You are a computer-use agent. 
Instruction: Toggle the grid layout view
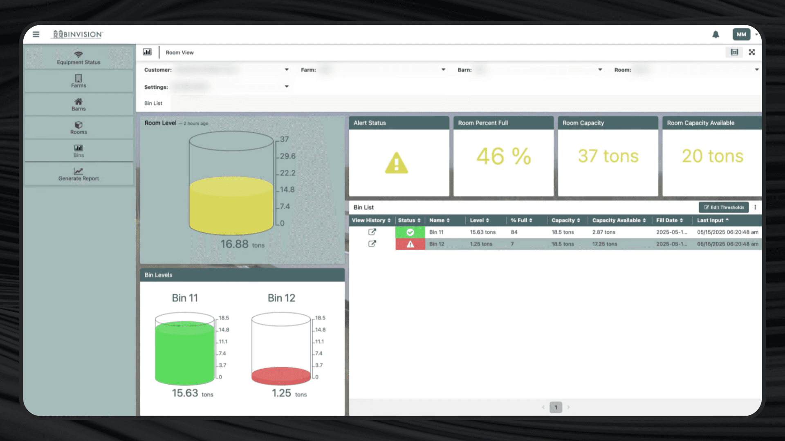click(x=734, y=52)
